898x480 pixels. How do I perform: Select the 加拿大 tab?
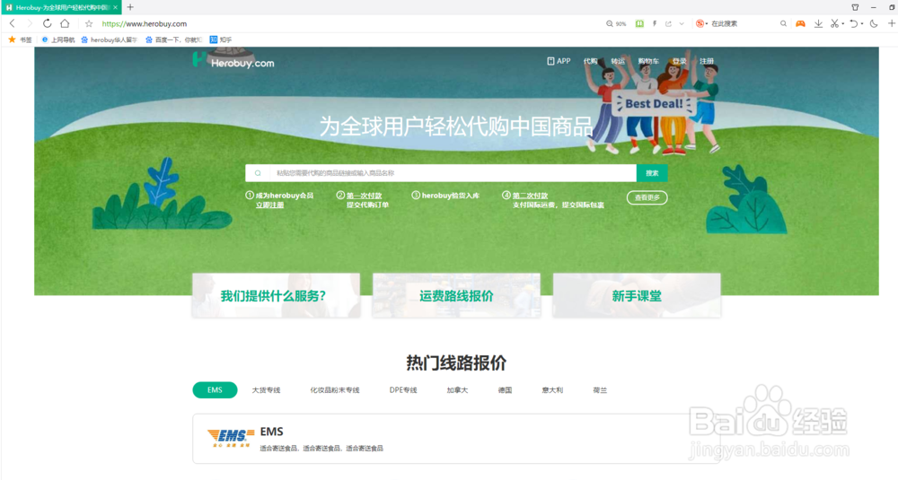[457, 390]
